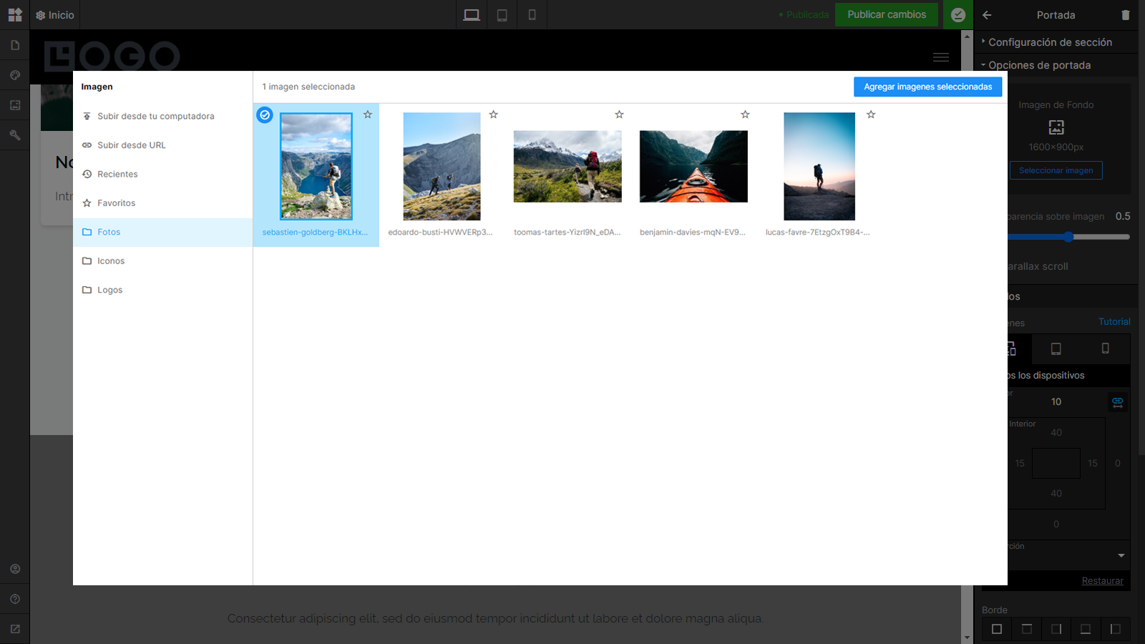This screenshot has height=644, width=1145.
Task: Open the tools wrench icon in sidebar
Action: (15, 135)
